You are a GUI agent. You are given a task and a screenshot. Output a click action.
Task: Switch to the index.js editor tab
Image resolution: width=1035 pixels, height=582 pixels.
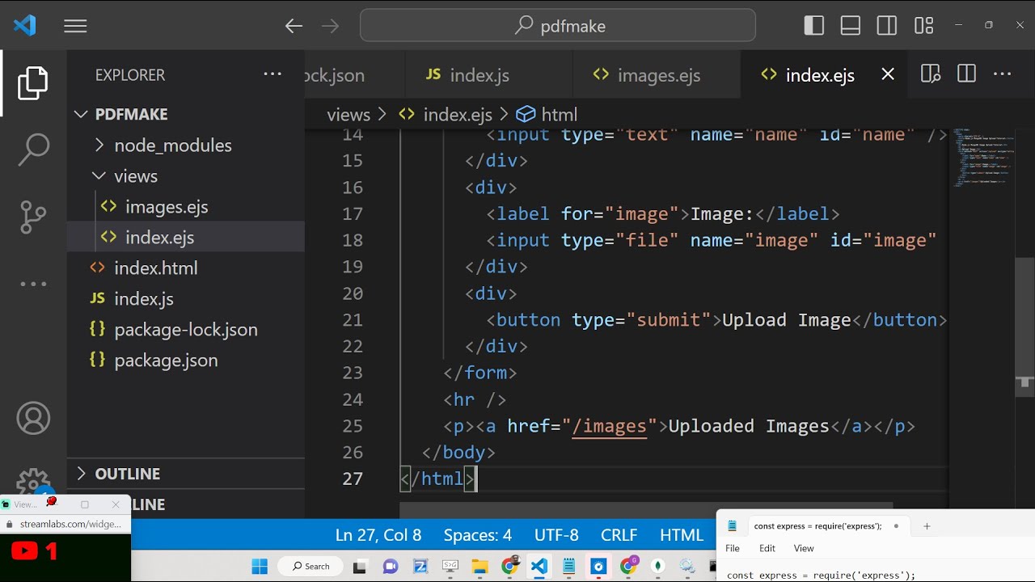(478, 75)
